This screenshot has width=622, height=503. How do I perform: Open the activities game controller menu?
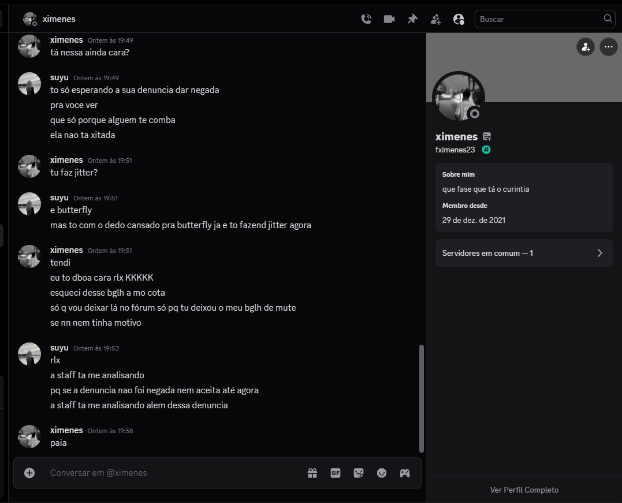(x=405, y=473)
